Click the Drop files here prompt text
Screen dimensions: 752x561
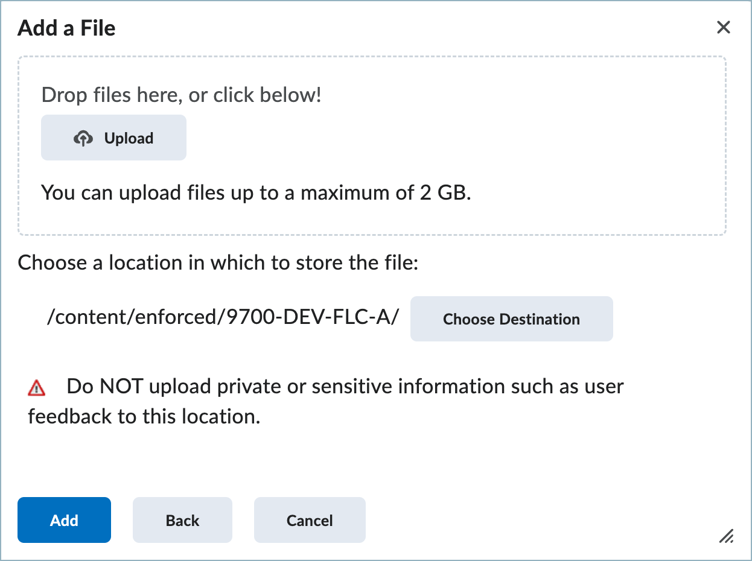point(181,94)
